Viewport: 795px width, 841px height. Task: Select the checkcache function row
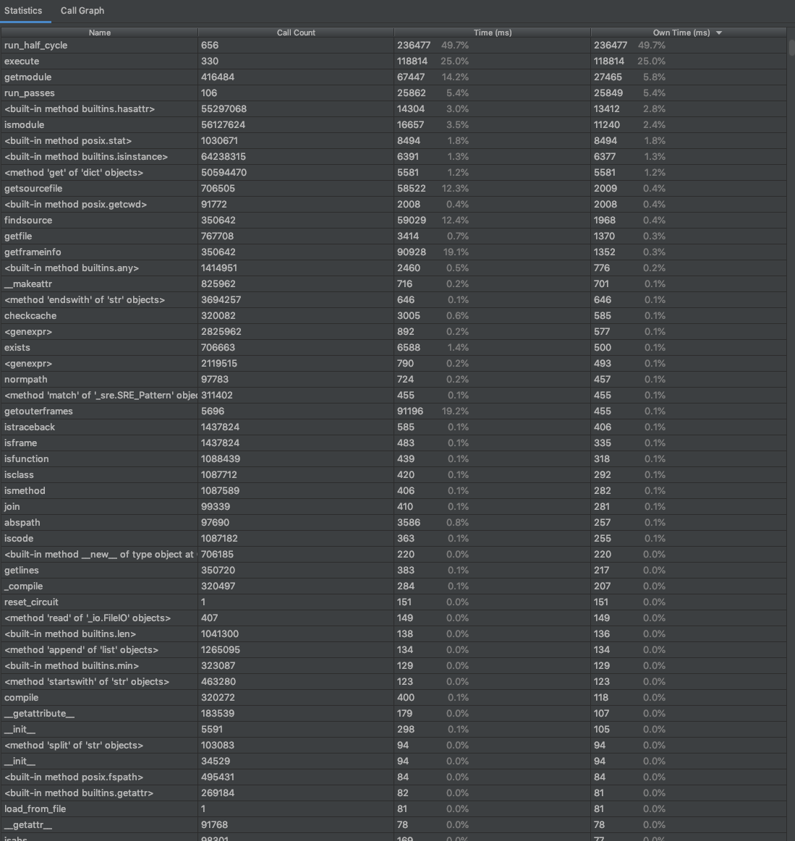tap(30, 315)
